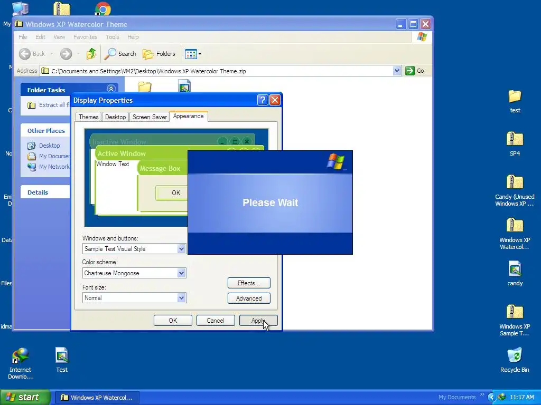Viewport: 541px width, 405px height.
Task: Collapse the Folder Tasks panel chevron
Action: [x=111, y=89]
